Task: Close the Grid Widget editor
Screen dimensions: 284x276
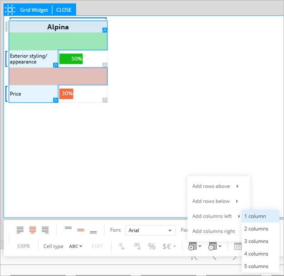Action: coord(64,10)
